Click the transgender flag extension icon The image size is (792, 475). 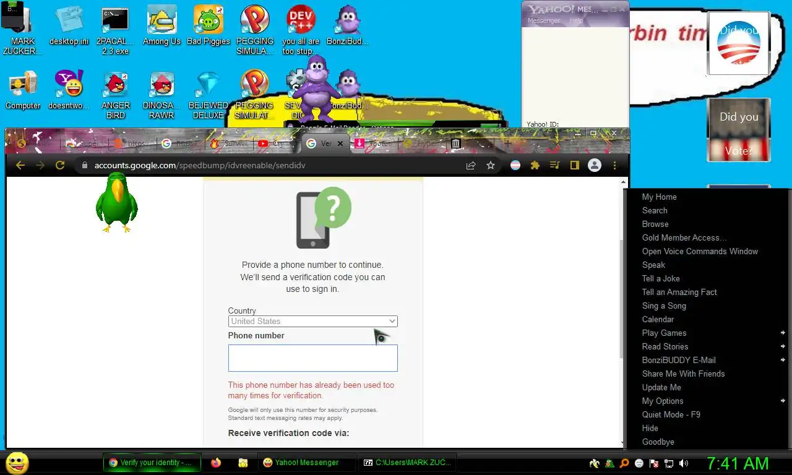click(515, 165)
